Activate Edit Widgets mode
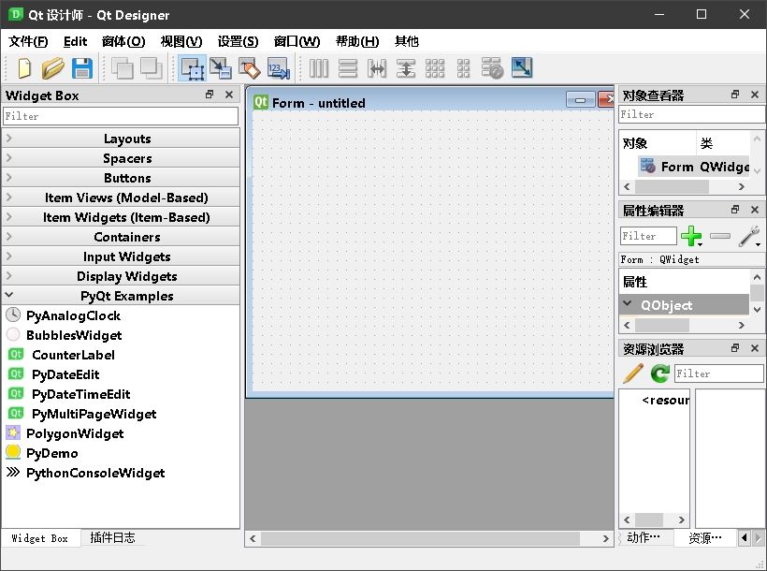The width and height of the screenshot is (767, 571). pos(193,68)
